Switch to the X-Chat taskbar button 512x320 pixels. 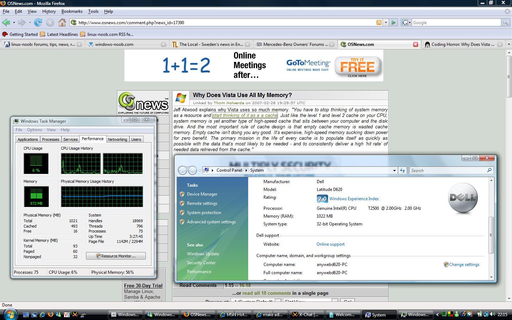tap(308, 314)
